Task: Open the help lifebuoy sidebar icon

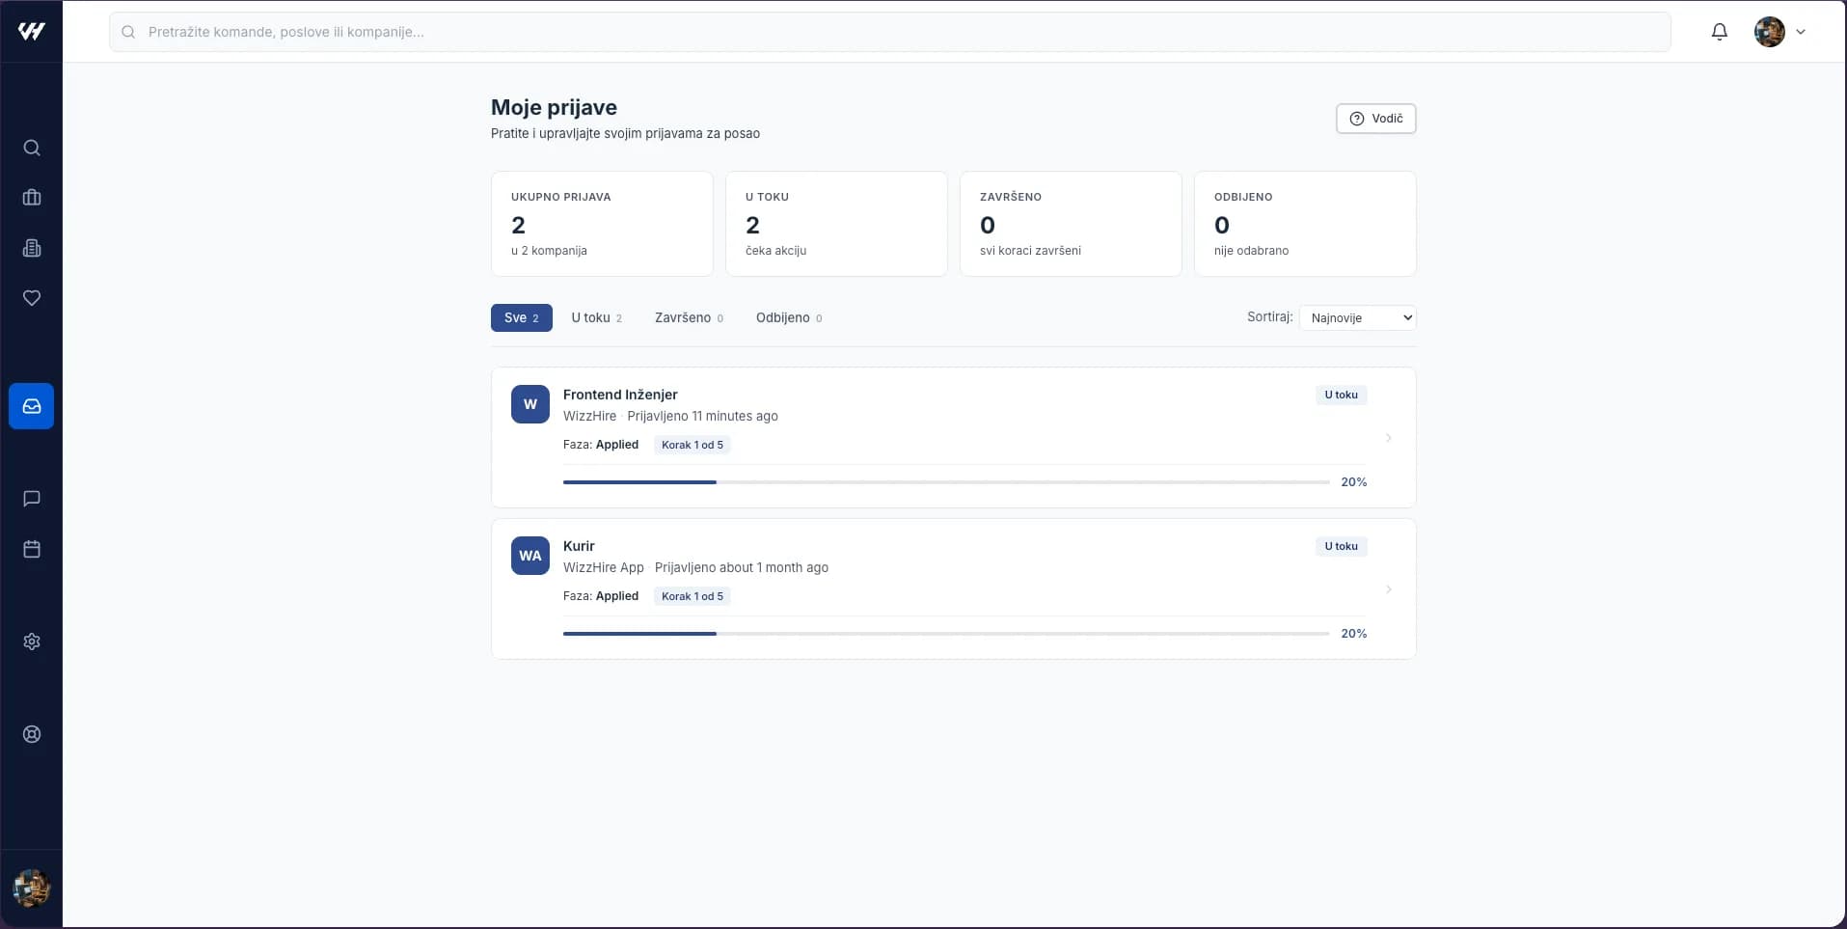Action: 32,734
